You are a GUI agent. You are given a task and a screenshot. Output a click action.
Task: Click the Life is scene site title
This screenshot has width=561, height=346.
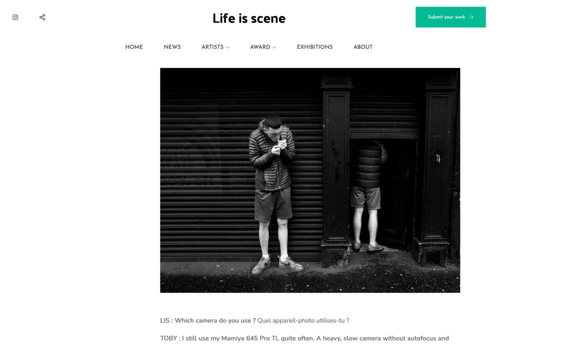[x=249, y=18]
